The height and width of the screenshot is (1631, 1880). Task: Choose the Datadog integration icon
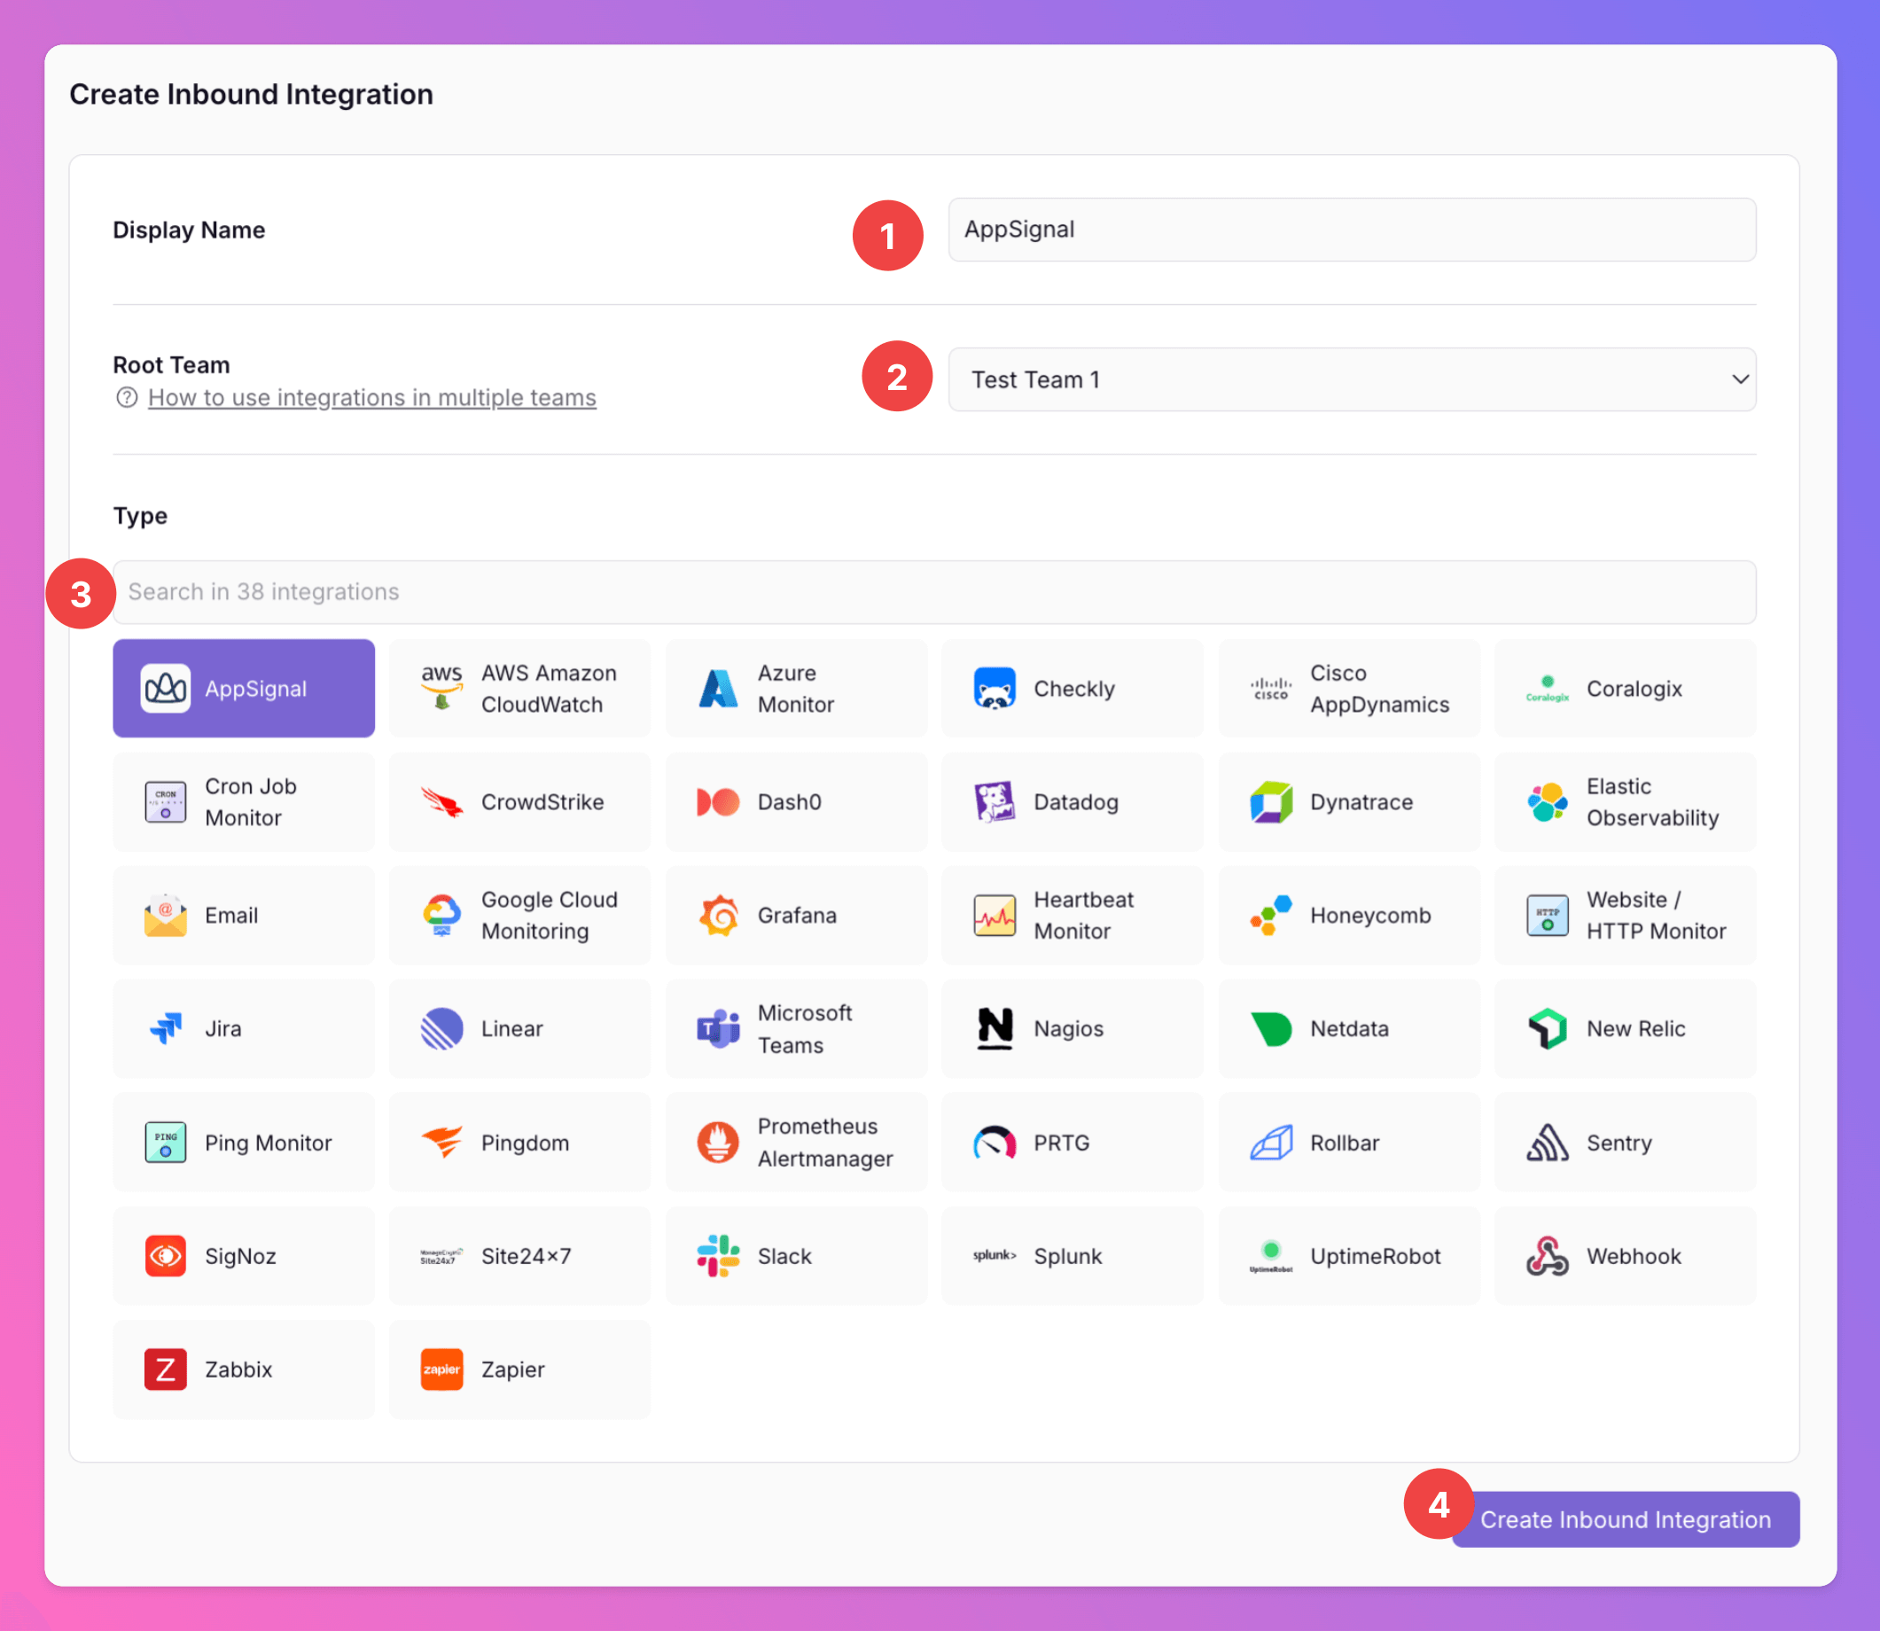tap(995, 802)
